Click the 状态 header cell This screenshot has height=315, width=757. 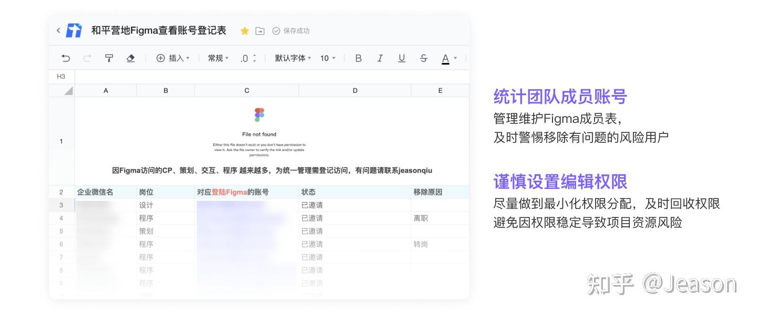355,192
